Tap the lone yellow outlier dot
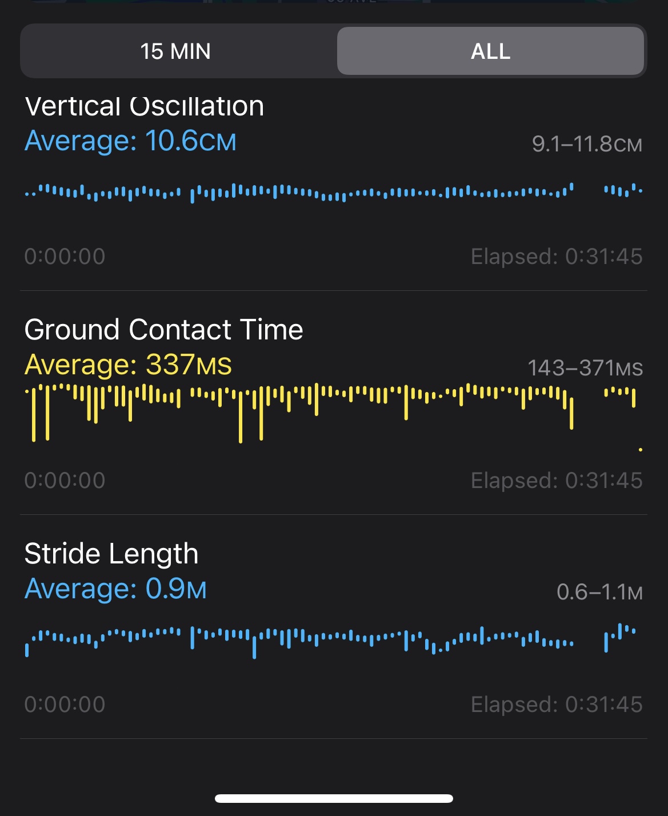 pos(641,450)
